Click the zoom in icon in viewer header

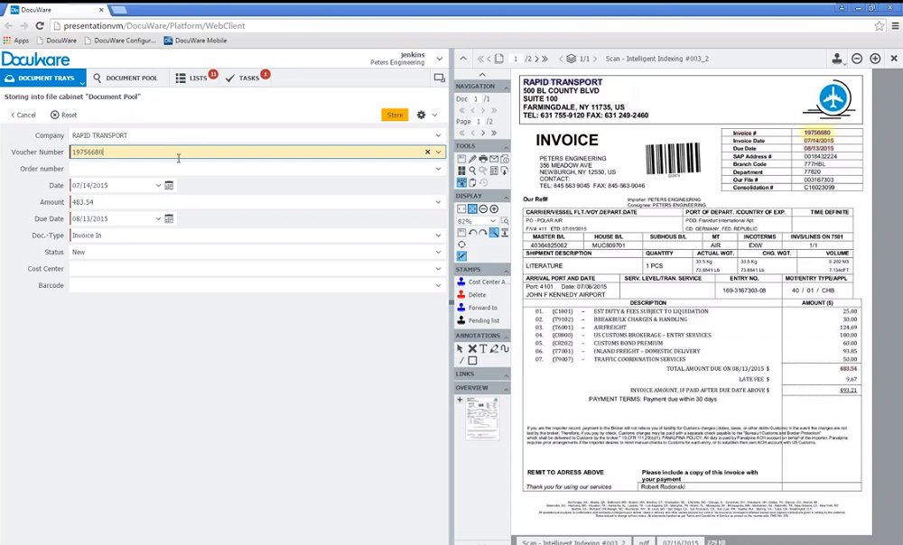[874, 59]
